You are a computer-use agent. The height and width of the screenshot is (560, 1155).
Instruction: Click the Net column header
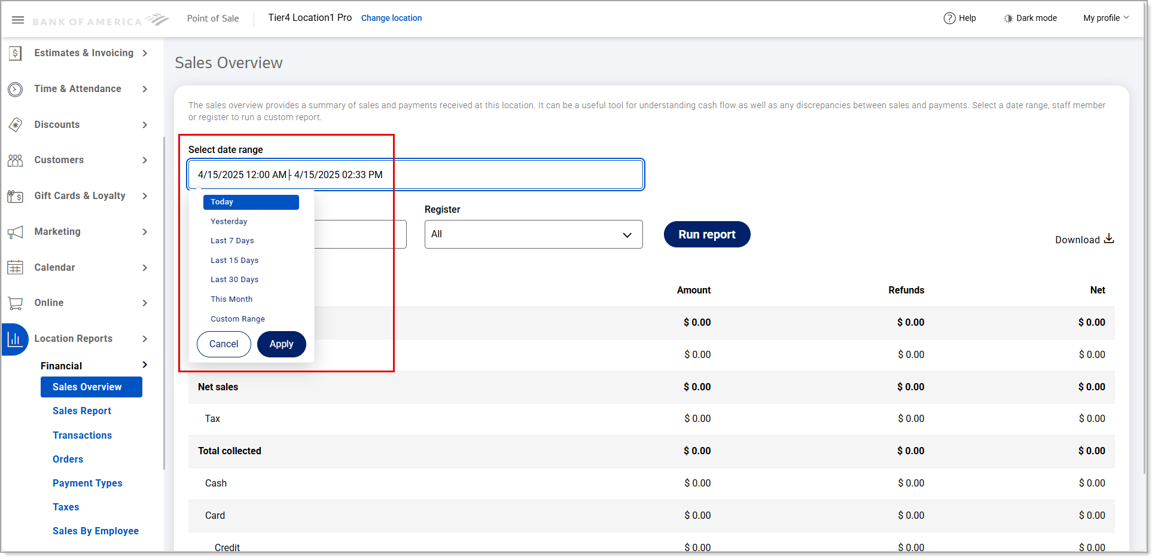(x=1098, y=290)
